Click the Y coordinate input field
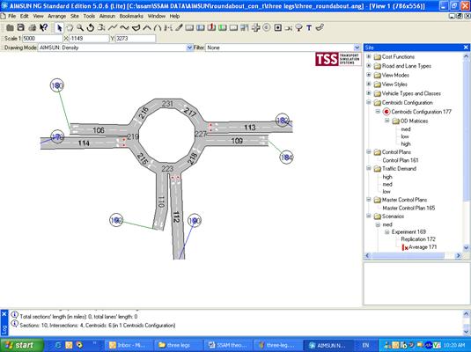 tap(136, 39)
